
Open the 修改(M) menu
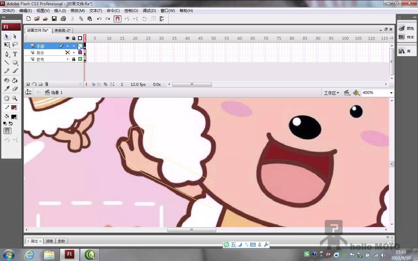pyautogui.click(x=77, y=11)
